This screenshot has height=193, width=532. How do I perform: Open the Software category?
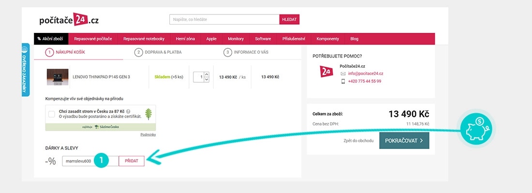[263, 39]
